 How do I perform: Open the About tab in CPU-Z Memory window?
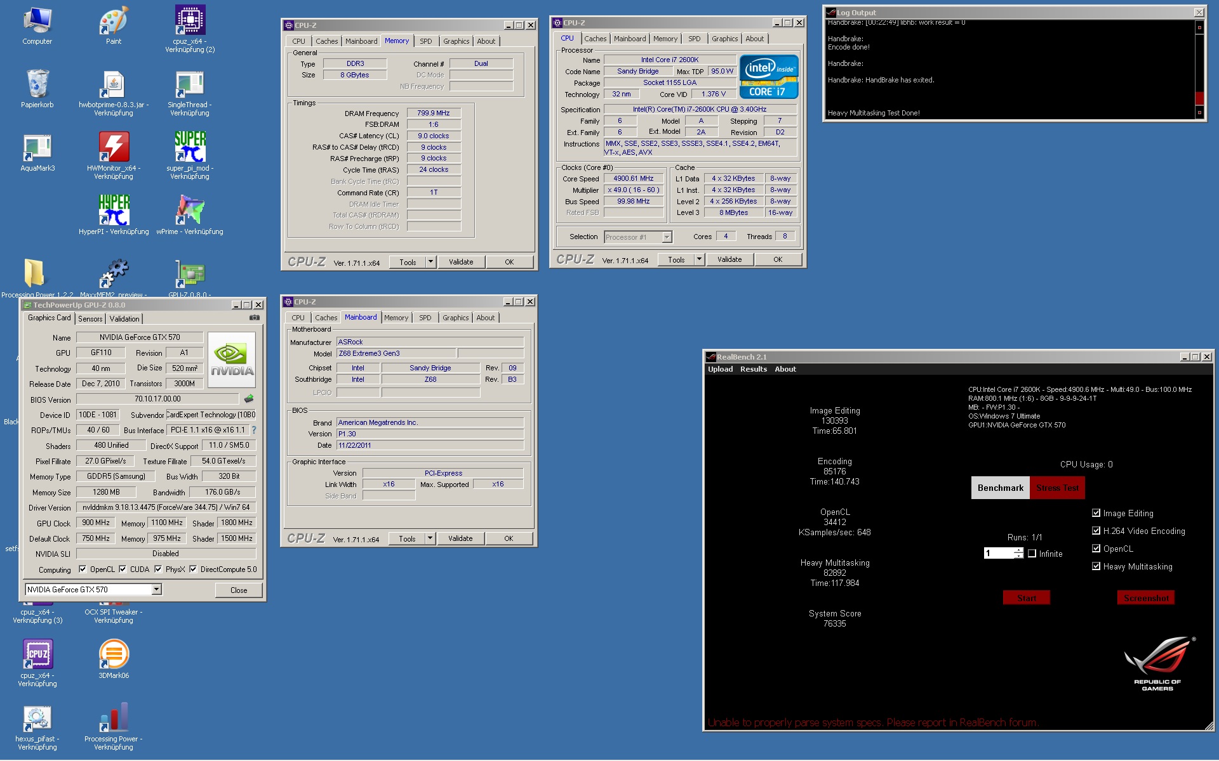(x=486, y=41)
